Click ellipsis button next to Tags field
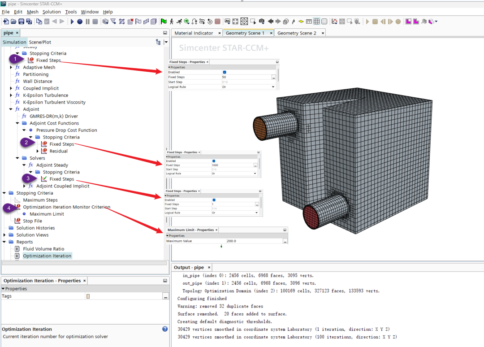This screenshot has height=347, width=484. 166,296
